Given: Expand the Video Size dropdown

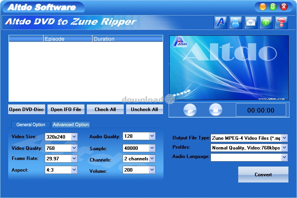Looking at the screenshot, I should 74,137.
